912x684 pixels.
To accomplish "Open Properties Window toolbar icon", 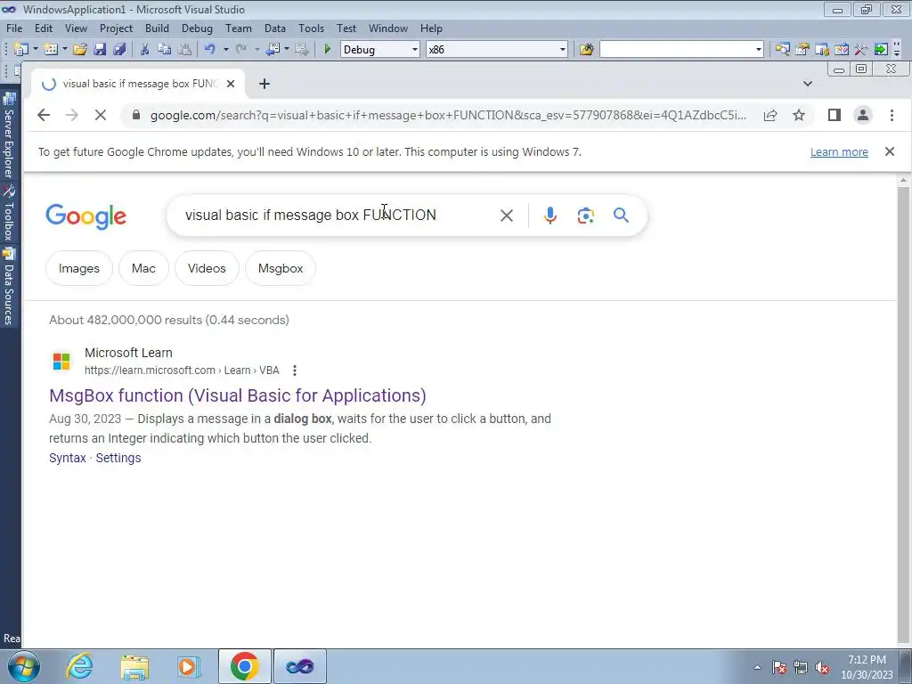I will 802,50.
